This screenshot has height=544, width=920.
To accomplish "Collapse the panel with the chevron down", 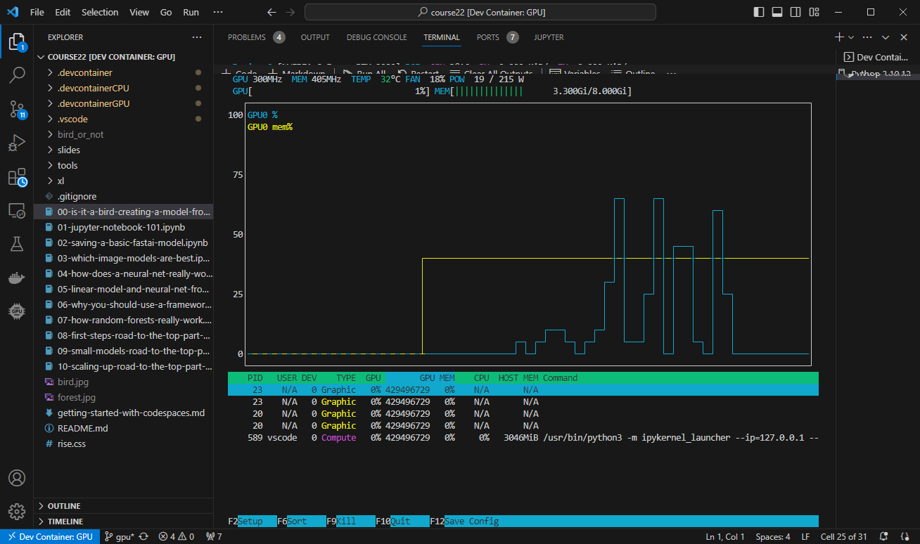I will tap(886, 37).
